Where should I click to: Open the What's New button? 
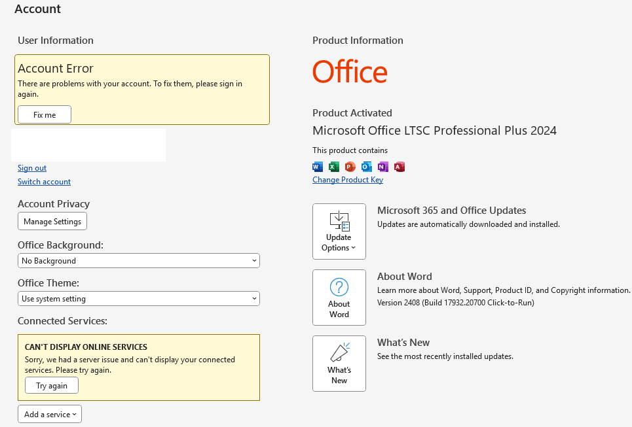click(x=339, y=364)
